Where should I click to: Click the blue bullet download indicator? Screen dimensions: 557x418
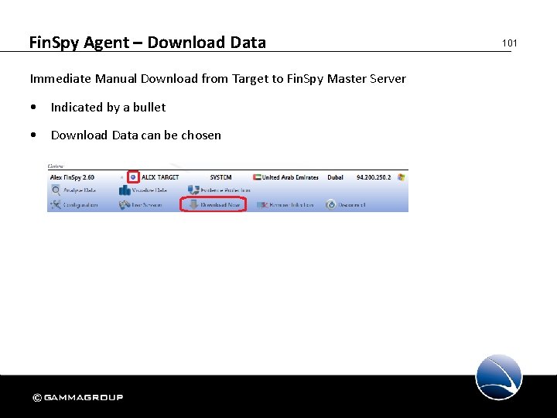click(133, 177)
